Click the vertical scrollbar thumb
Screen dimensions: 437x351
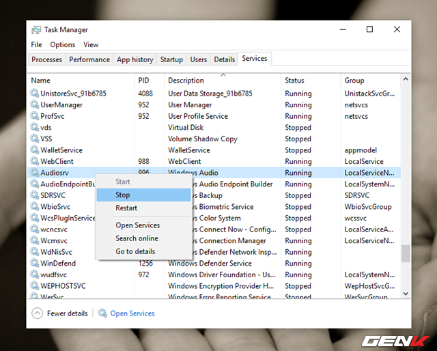(x=406, y=253)
